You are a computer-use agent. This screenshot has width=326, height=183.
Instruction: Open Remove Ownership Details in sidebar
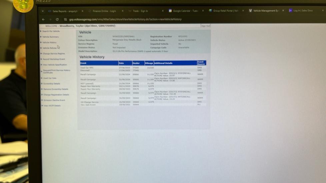coord(56,89)
